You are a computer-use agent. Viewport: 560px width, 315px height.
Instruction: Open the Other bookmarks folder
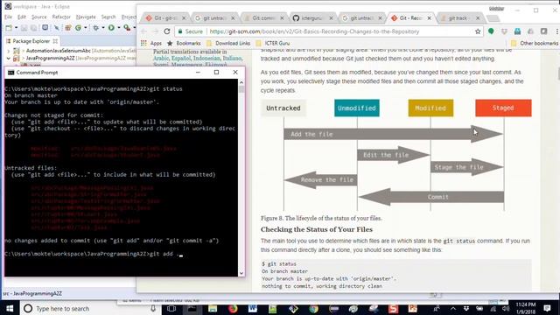tap(535, 43)
